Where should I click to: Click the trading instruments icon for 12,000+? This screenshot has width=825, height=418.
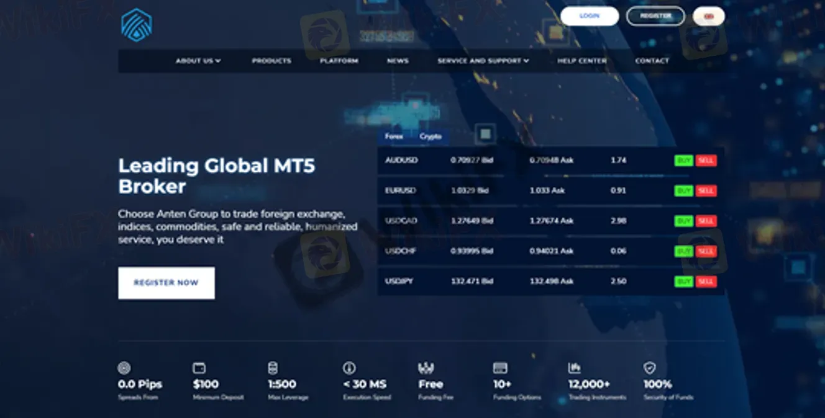pos(575,368)
